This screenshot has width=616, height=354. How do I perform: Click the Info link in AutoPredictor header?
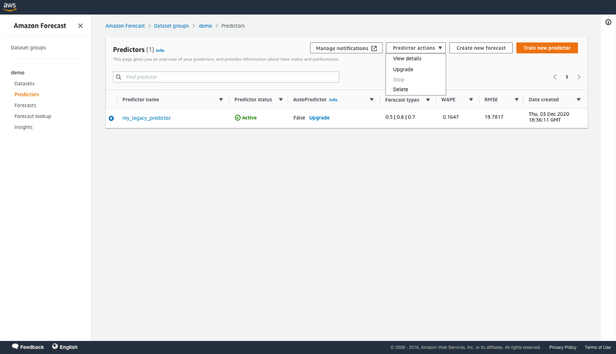point(333,100)
